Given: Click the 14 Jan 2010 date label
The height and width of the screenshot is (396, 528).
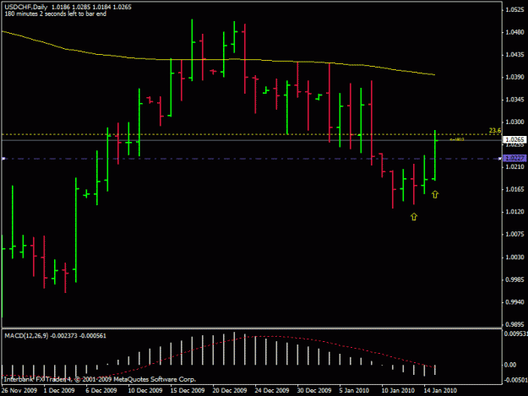Looking at the screenshot, I should [440, 390].
